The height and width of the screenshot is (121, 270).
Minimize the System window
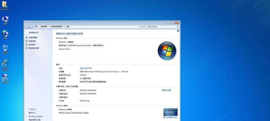coord(168,23)
